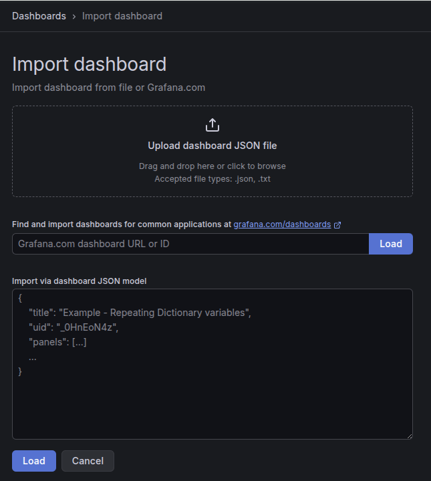The image size is (431, 481).
Task: Click the breadcrumb chevron separator
Action: pyautogui.click(x=74, y=16)
